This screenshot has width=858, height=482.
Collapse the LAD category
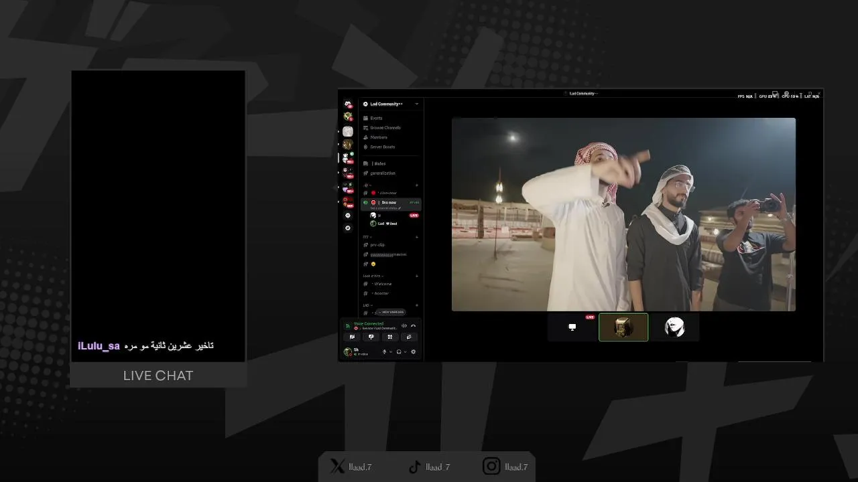pyautogui.click(x=368, y=305)
